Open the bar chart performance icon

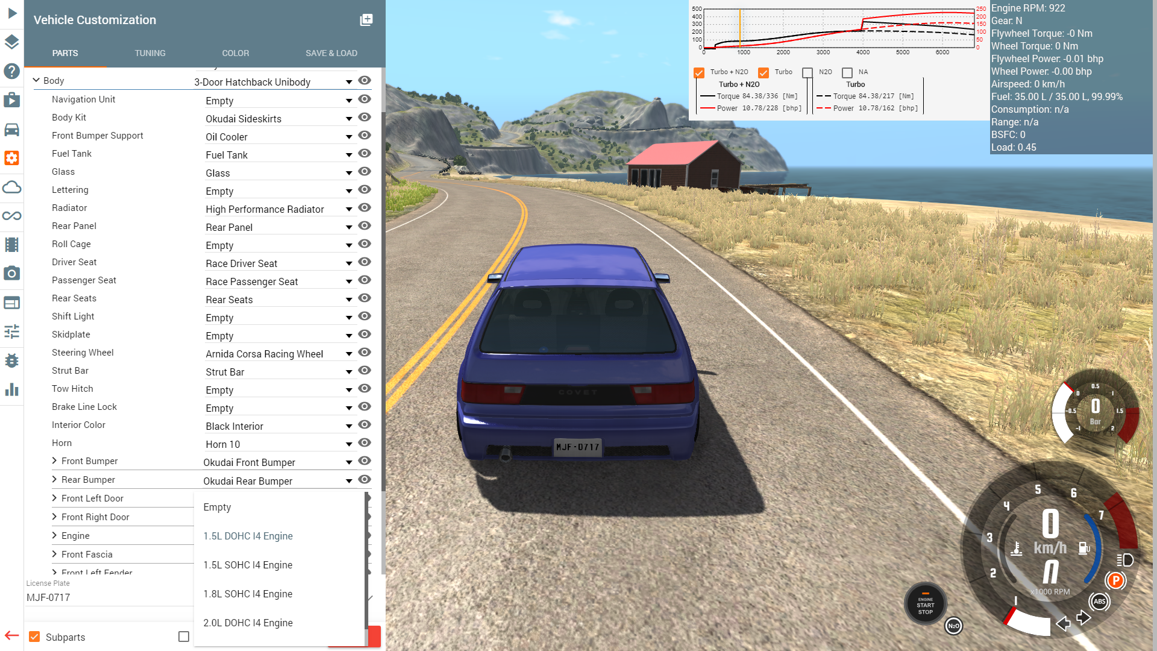[12, 389]
